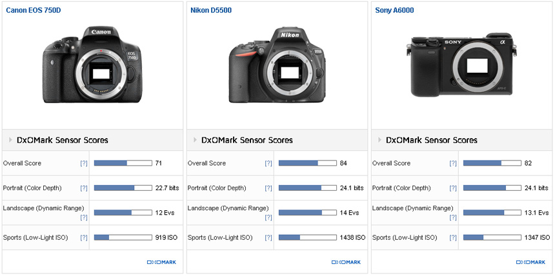Click Nikon Portrait (Color Depth) label
The width and height of the screenshot is (555, 276).
(x=217, y=188)
